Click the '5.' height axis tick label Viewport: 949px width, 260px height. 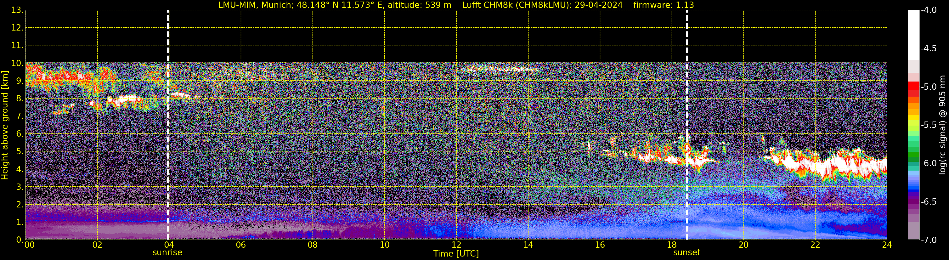pos(20,151)
